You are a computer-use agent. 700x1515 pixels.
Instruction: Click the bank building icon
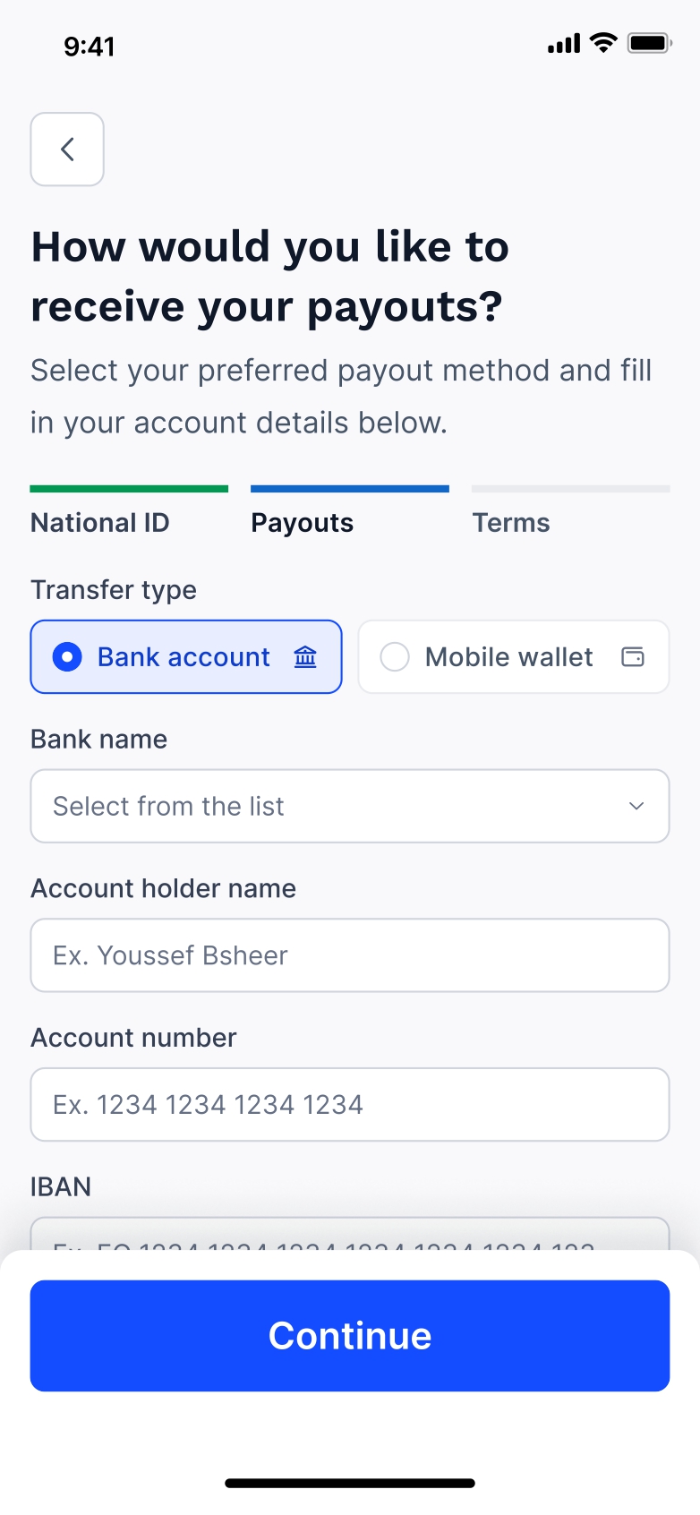coord(305,657)
